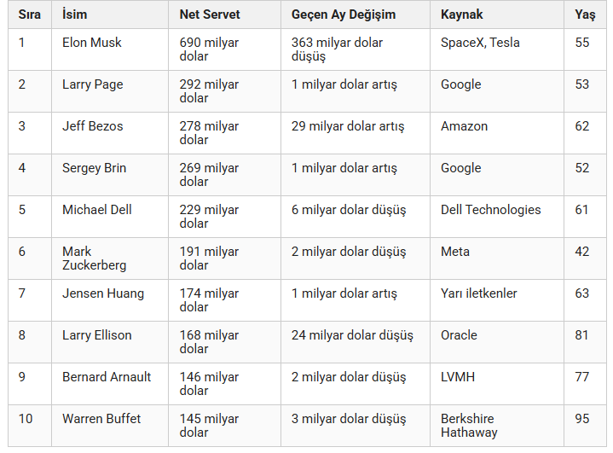The image size is (613, 453).
Task: Click the Yaş column header
Action: (585, 15)
